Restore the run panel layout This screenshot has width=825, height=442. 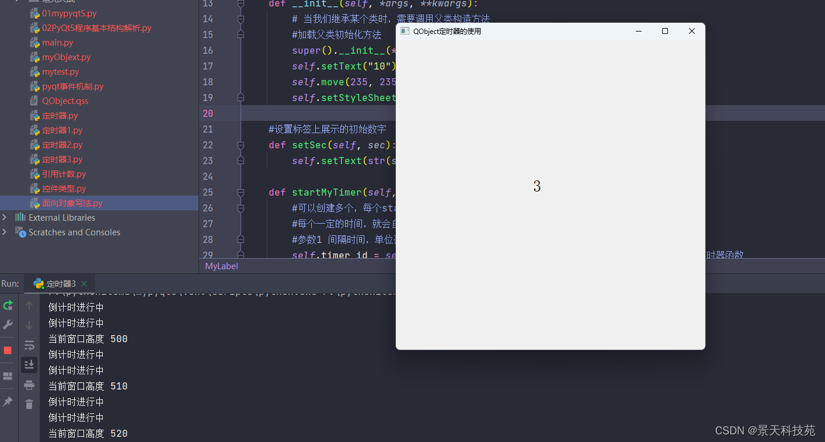tap(8, 376)
